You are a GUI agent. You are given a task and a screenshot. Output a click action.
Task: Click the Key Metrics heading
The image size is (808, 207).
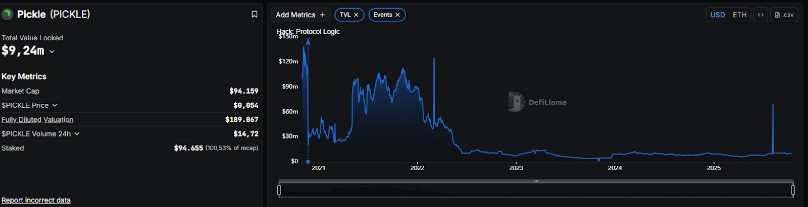[x=24, y=77]
